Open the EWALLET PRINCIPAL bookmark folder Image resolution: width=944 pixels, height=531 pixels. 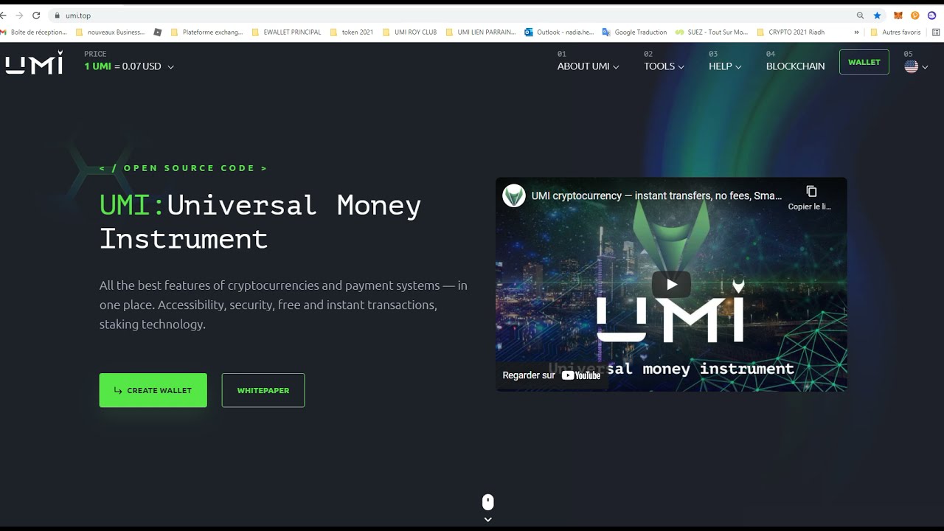click(x=286, y=32)
